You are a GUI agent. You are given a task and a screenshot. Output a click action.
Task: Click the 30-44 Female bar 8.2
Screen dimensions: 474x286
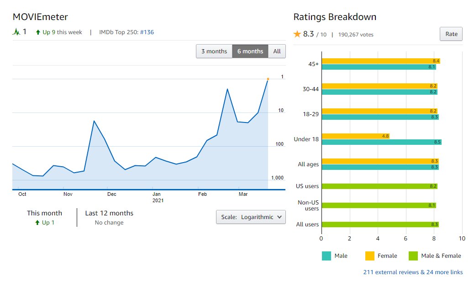[379, 86]
